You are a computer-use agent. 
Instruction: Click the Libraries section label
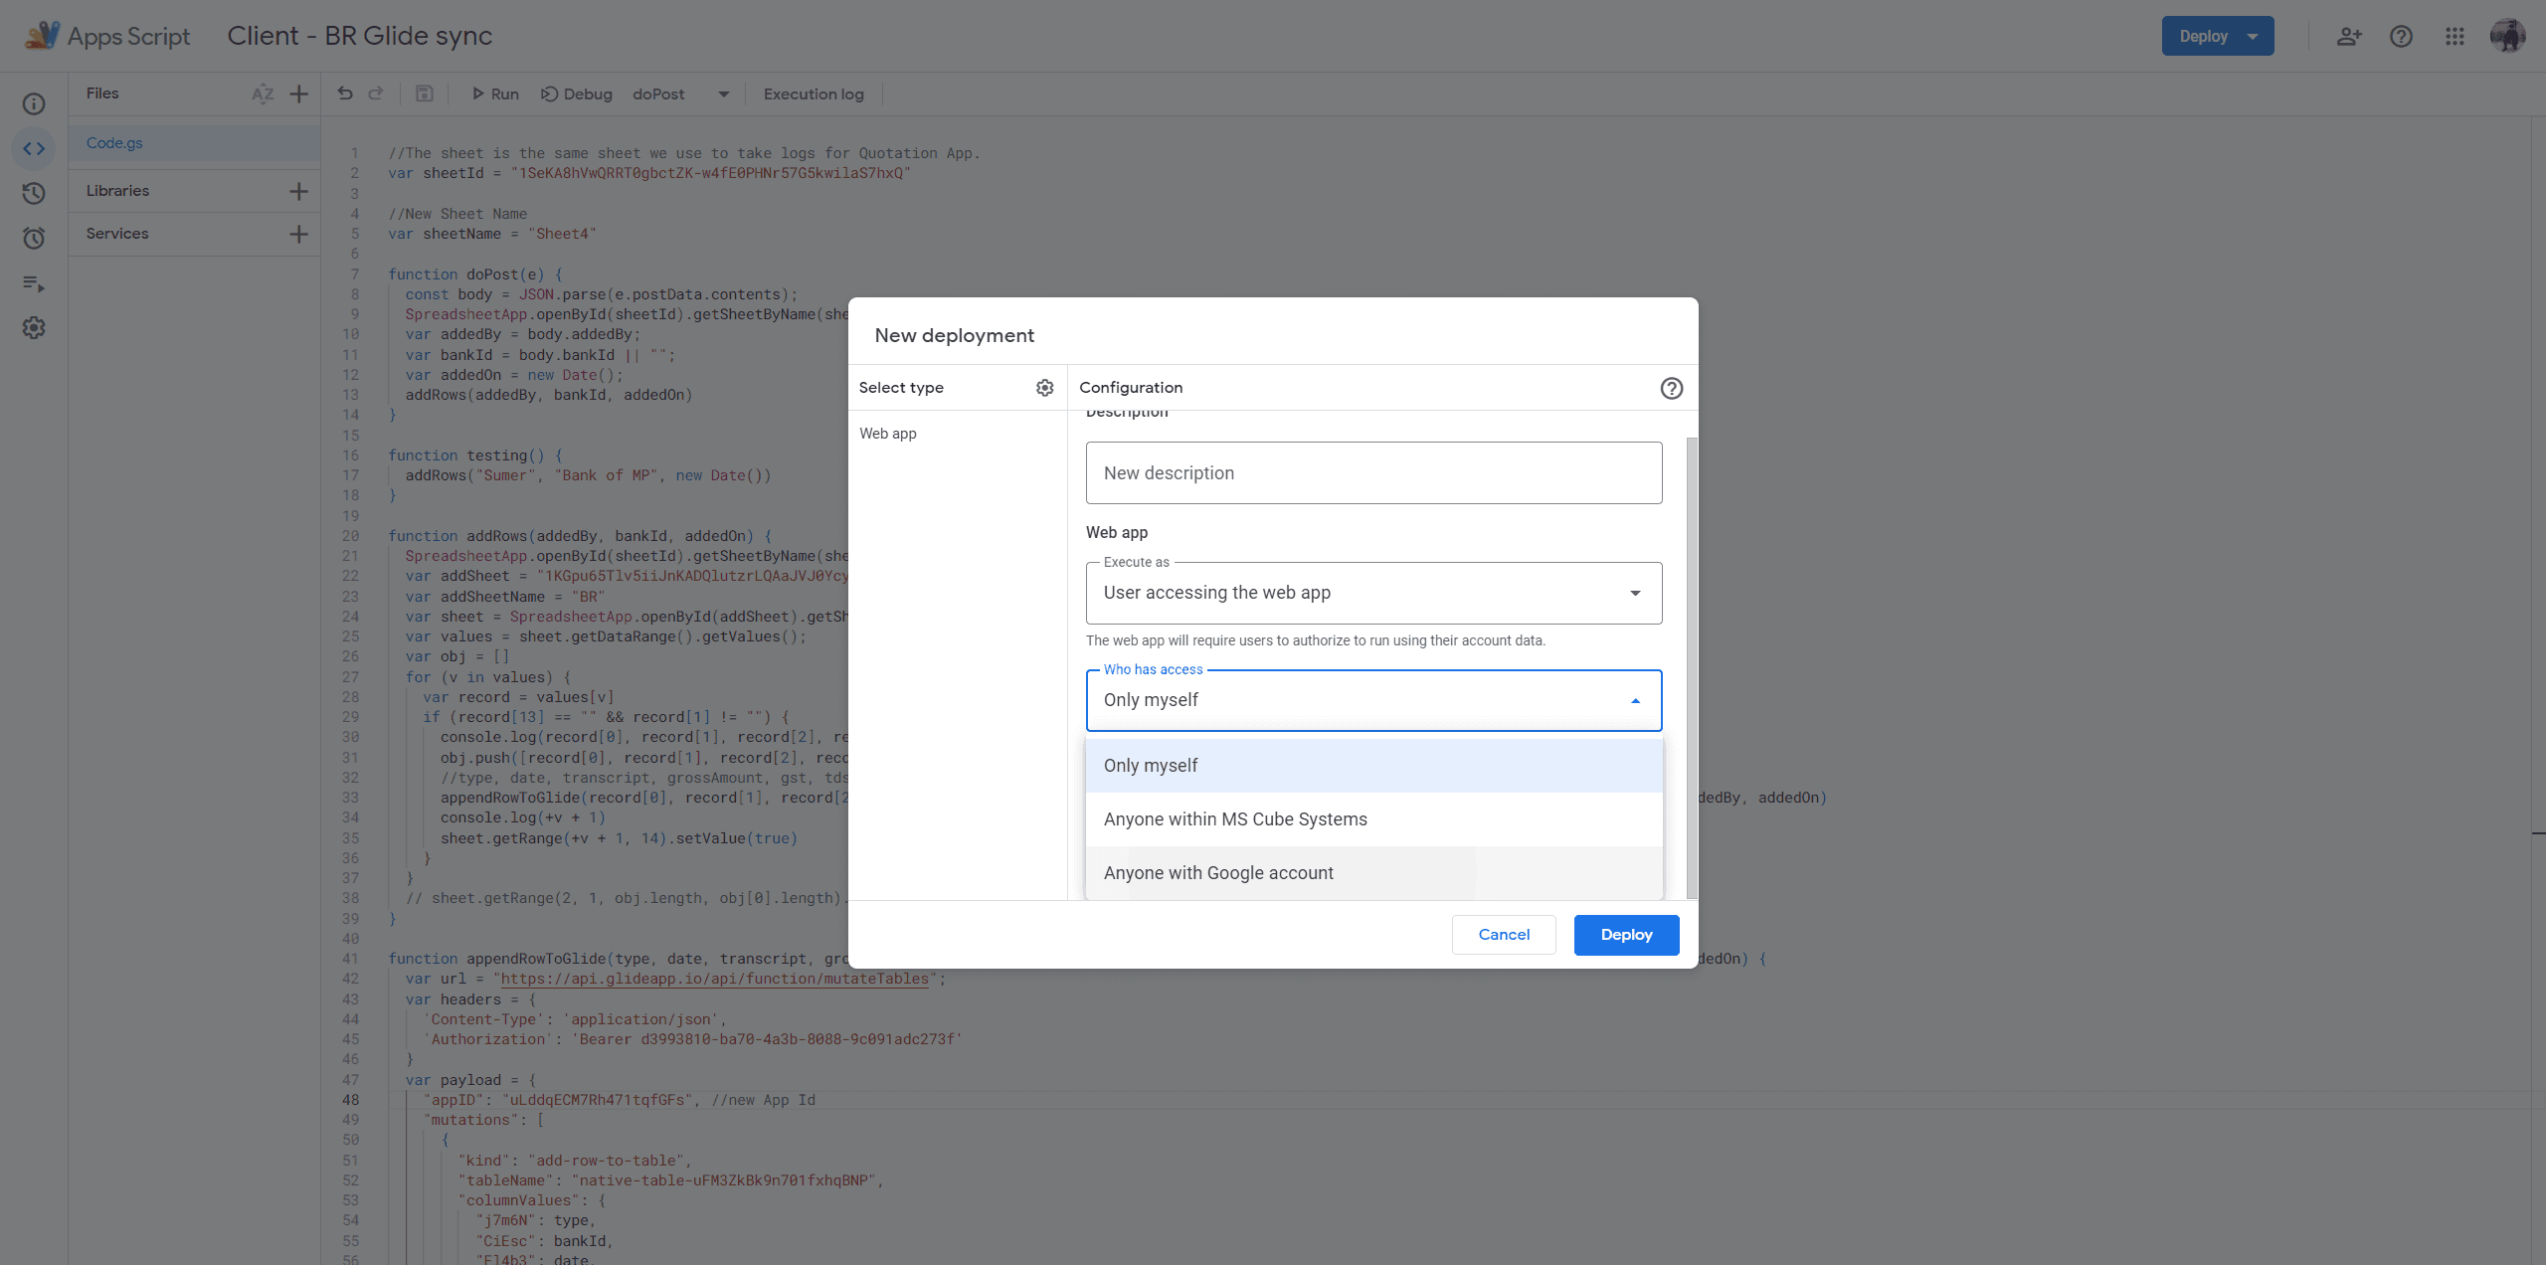[117, 191]
